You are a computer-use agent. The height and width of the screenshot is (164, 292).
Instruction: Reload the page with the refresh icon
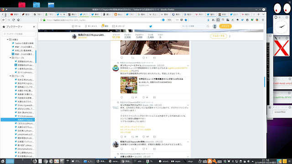coord(13,20)
